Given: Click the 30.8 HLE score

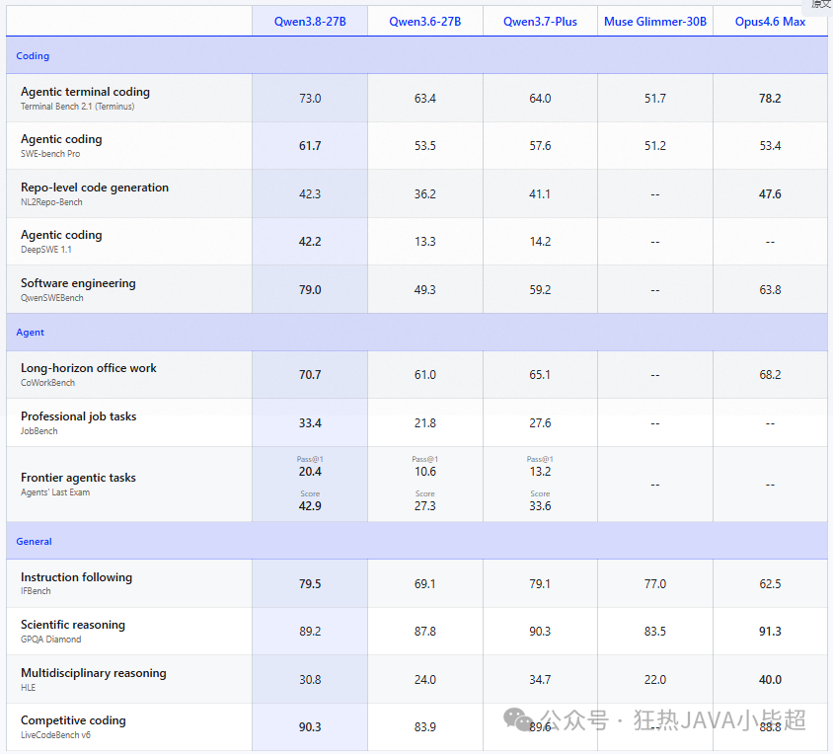Looking at the screenshot, I should [x=310, y=680].
